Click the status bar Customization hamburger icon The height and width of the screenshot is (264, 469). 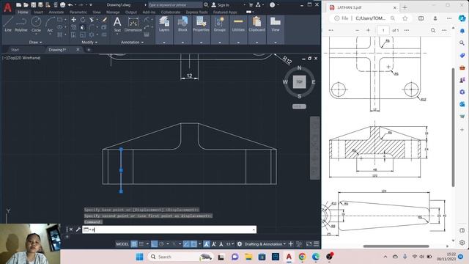[x=316, y=244]
